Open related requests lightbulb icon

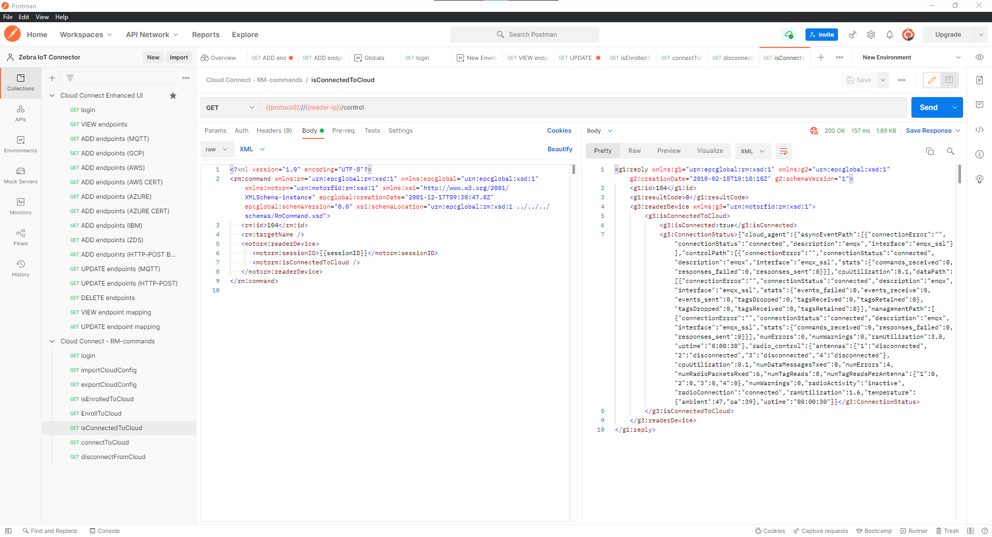coord(980,179)
